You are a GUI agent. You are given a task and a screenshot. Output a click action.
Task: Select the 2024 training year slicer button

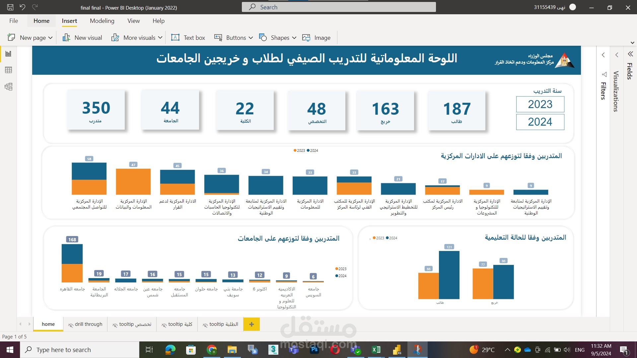pyautogui.click(x=540, y=122)
